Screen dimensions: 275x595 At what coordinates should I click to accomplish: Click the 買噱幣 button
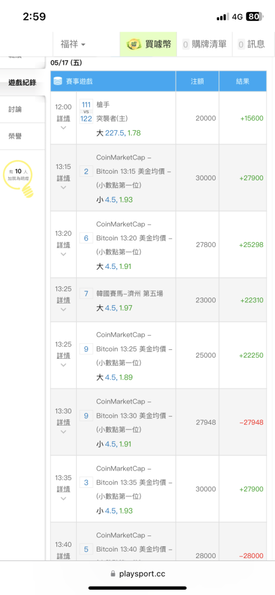[149, 44]
